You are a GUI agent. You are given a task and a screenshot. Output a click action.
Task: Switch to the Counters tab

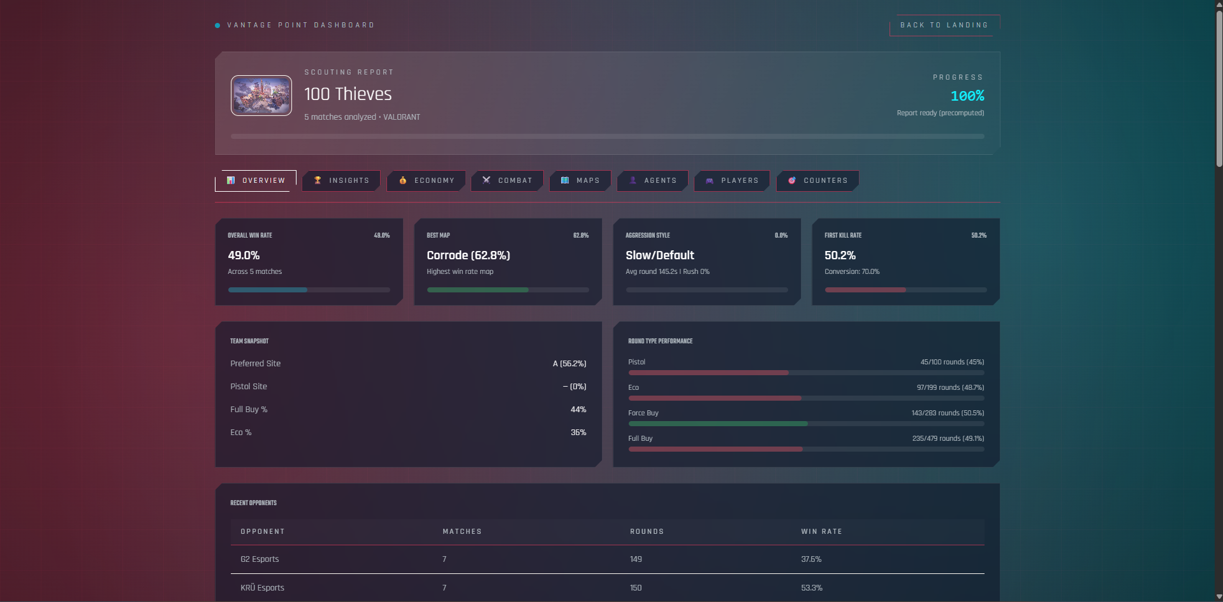(817, 180)
